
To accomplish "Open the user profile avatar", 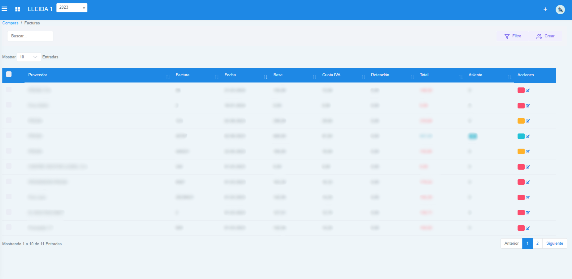I will coord(560,9).
